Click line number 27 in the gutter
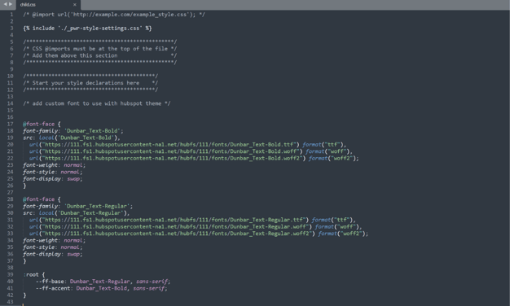510x306 pixels. 10,193
